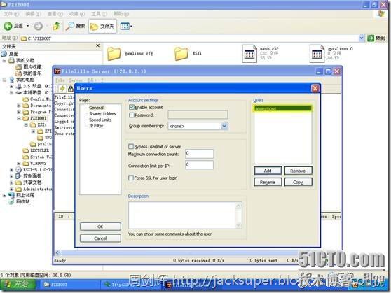Click inside the Description text box
The width and height of the screenshot is (391, 293).
point(182,215)
